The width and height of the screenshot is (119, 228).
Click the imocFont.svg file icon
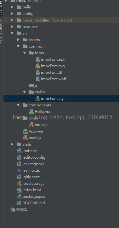[x=38, y=66]
